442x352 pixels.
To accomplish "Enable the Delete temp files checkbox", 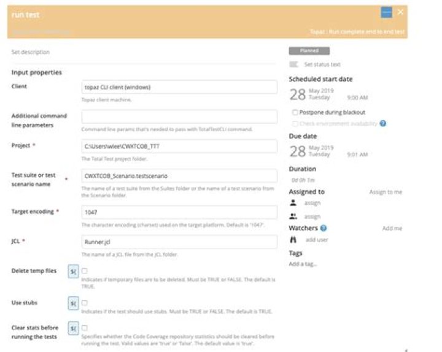I will click(x=85, y=271).
